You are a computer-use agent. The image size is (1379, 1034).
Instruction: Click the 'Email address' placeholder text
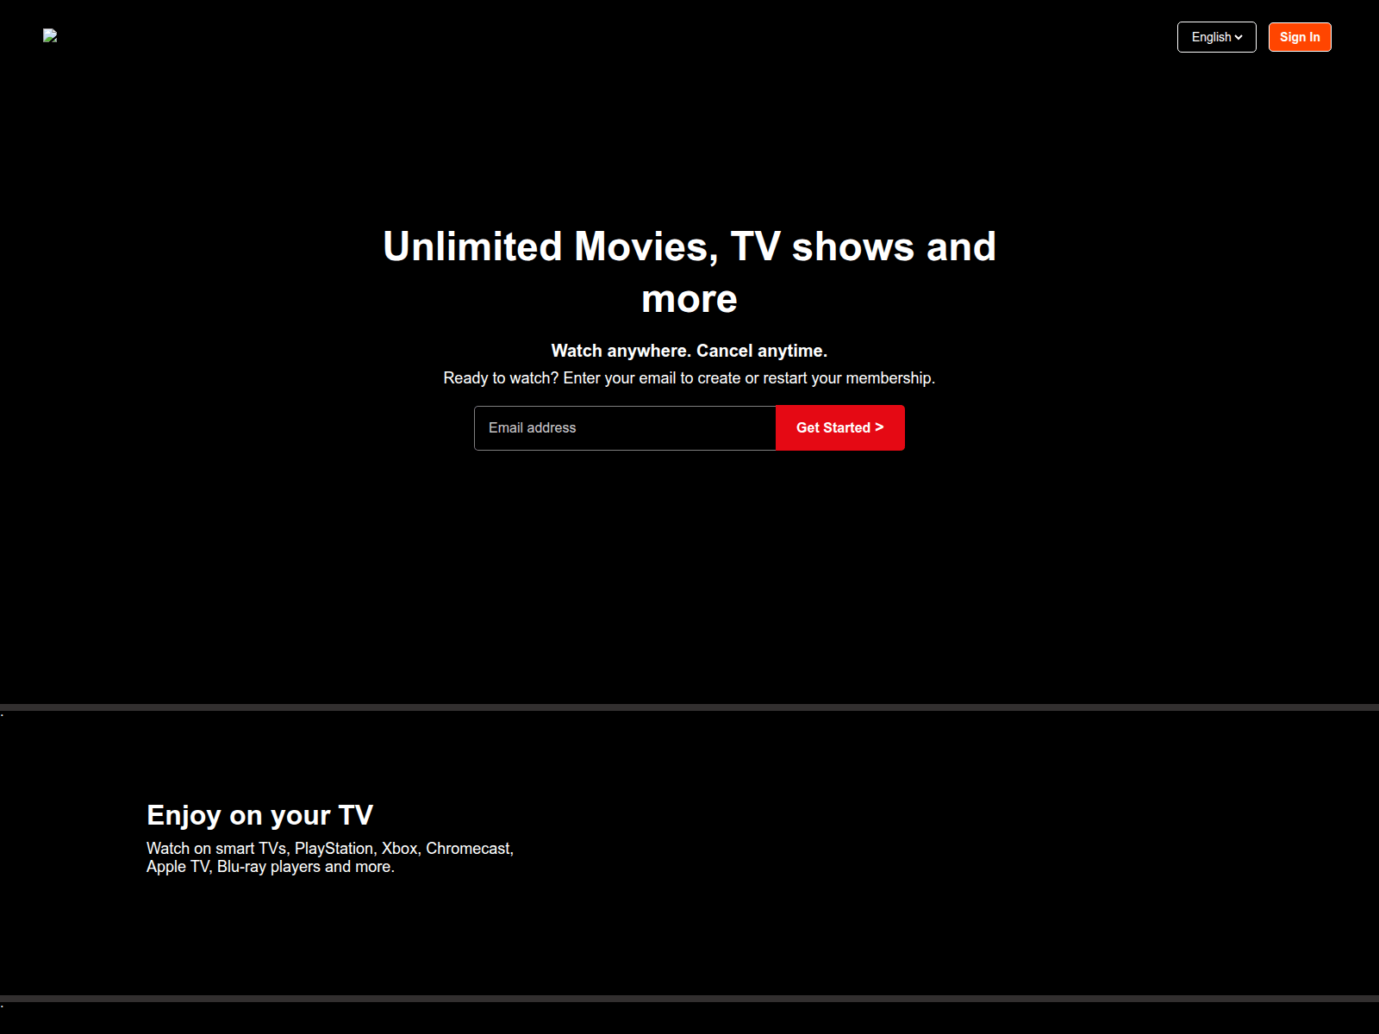[x=532, y=428]
